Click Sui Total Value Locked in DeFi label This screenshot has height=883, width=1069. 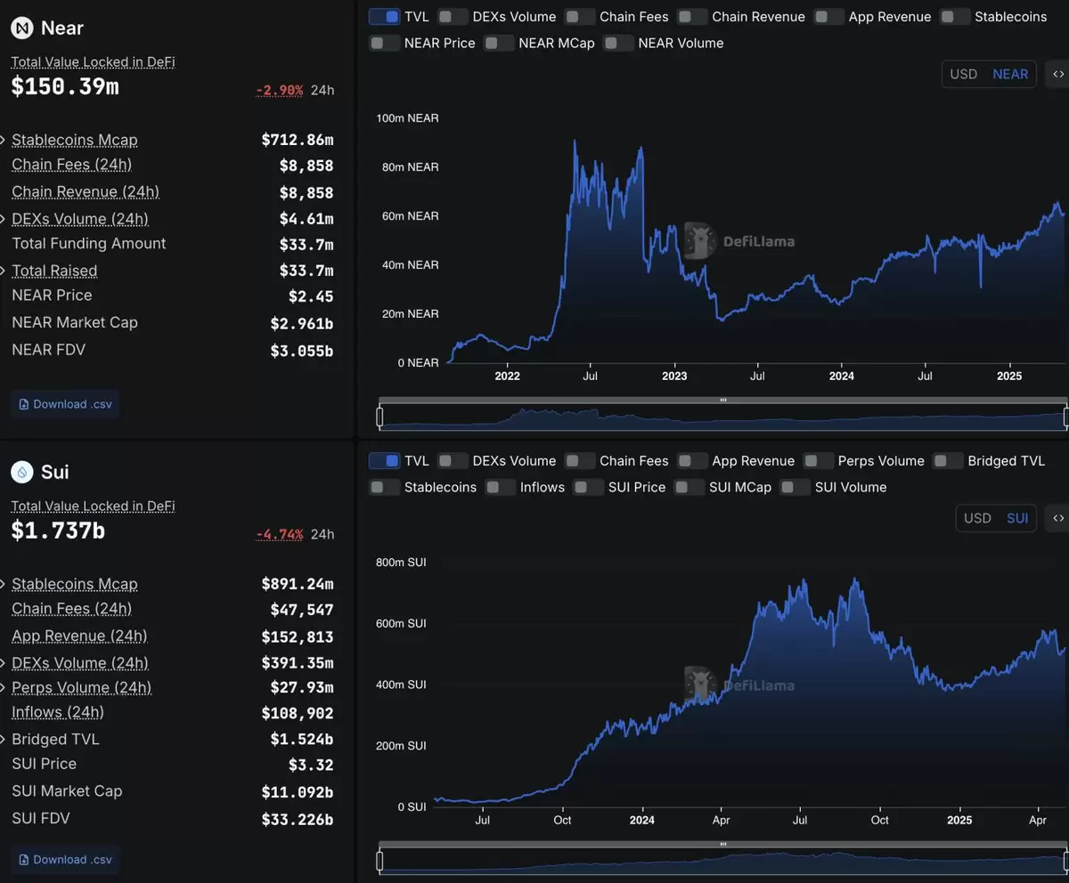pyautogui.click(x=93, y=506)
